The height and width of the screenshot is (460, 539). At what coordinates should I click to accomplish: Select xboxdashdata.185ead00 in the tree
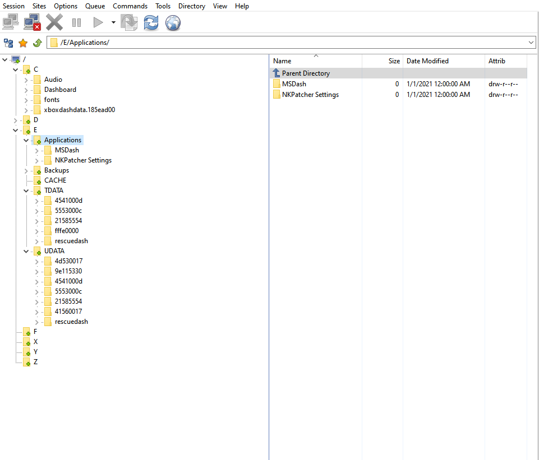(80, 110)
